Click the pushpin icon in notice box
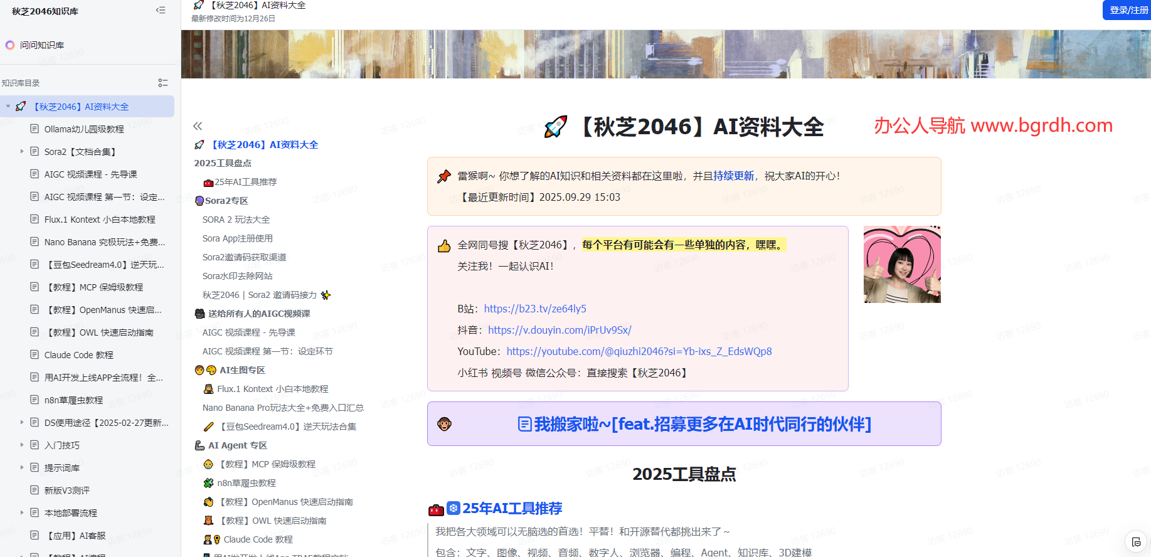1151x557 pixels. coord(444,176)
